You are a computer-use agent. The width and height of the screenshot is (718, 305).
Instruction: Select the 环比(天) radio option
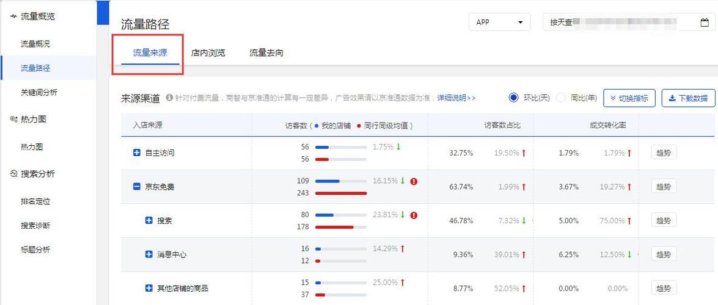click(514, 98)
